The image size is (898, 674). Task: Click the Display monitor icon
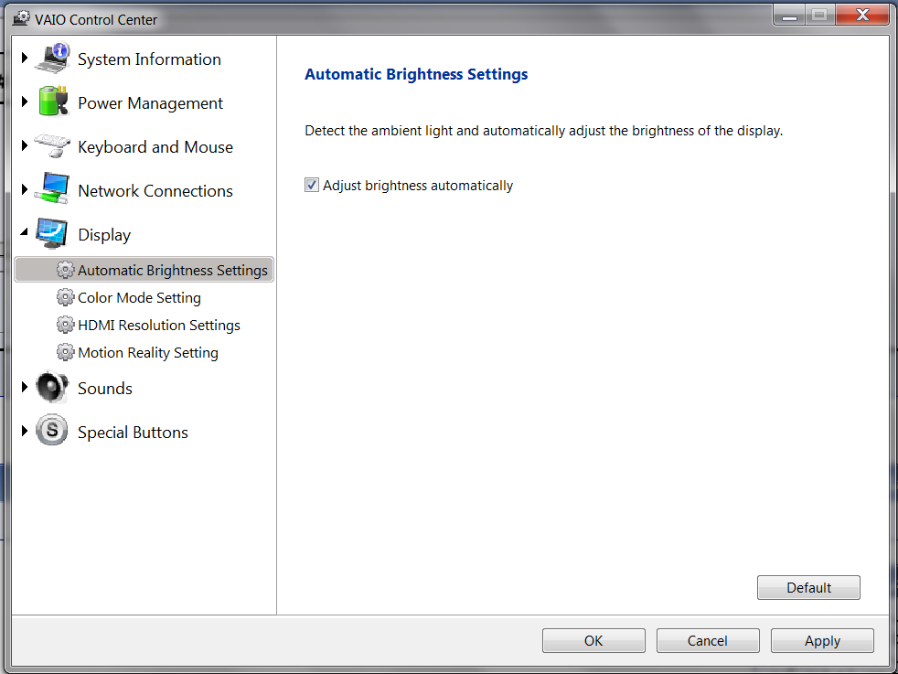pos(52,233)
